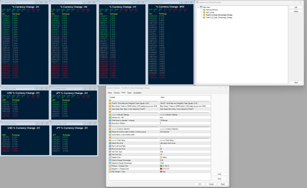Click the Load button
Image resolution: width=307 pixels, height=188 pixels.
219,174
